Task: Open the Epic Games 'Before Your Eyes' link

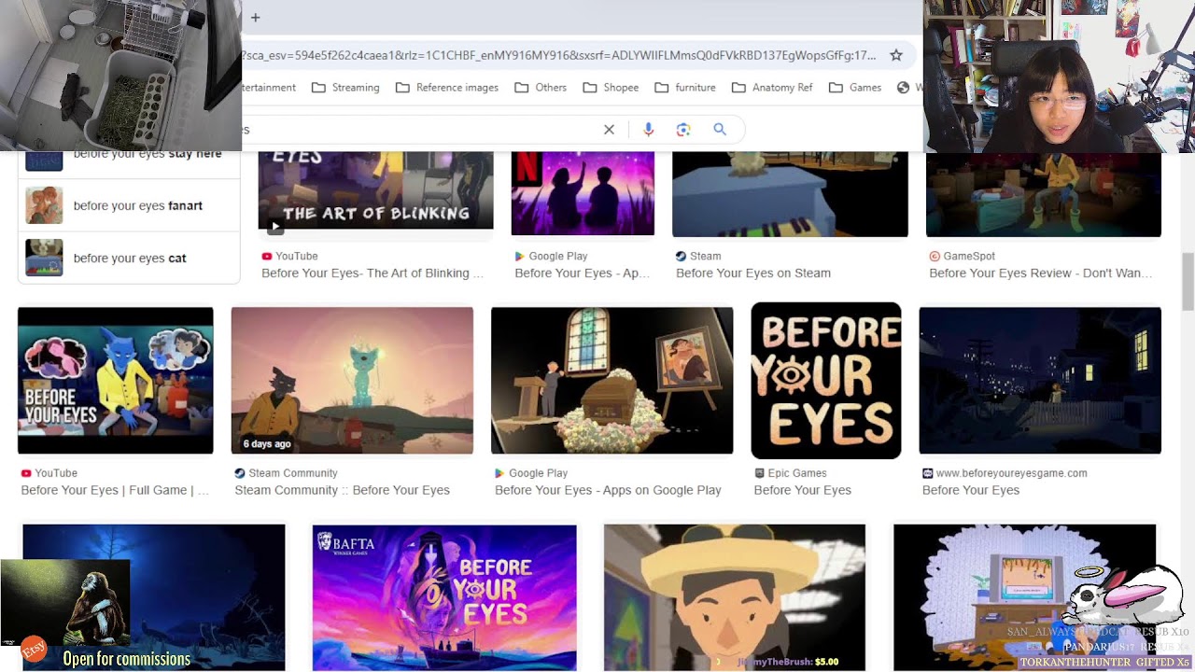Action: 803,491
